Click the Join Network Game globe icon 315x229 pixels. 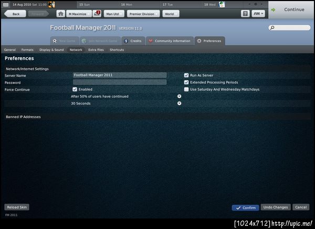point(84,41)
